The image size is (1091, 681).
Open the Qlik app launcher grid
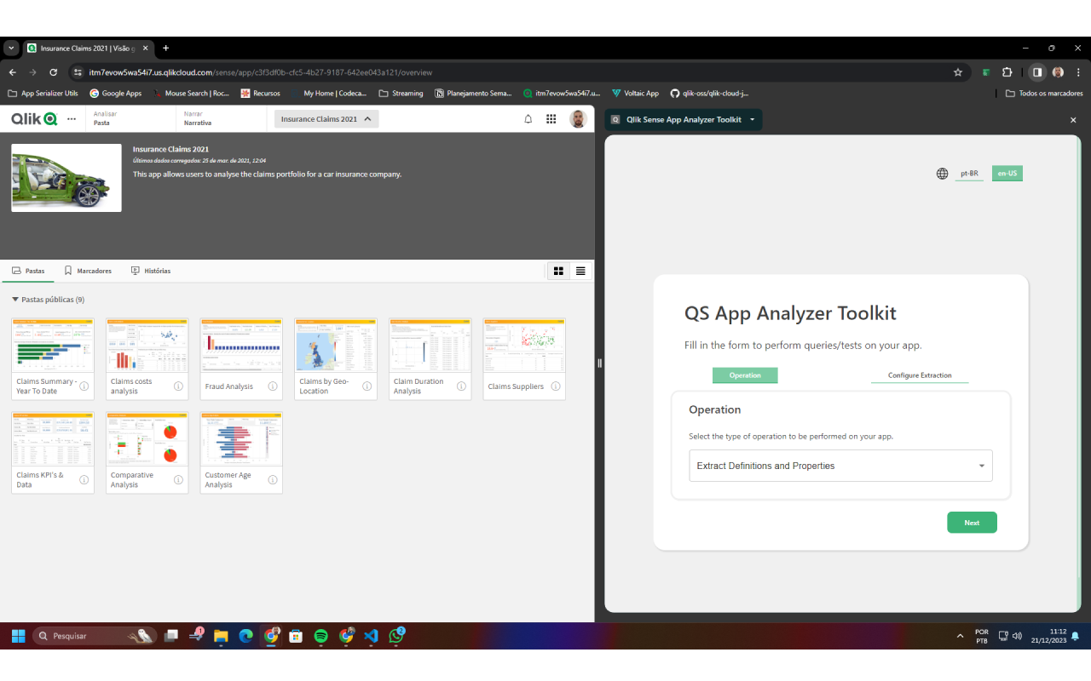(x=551, y=119)
